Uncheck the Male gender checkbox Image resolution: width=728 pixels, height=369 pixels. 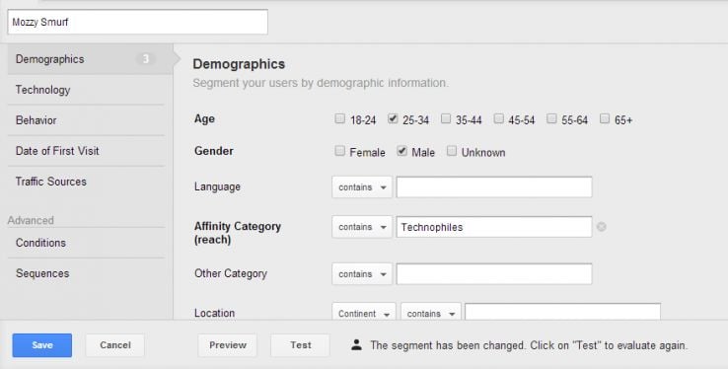coord(402,151)
